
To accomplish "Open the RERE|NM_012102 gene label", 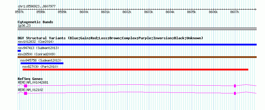I will 30,90.
